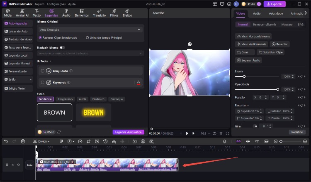Viewport: 311px width, 182px height.
Task: Click the Legenda Automática button
Action: (x=128, y=132)
